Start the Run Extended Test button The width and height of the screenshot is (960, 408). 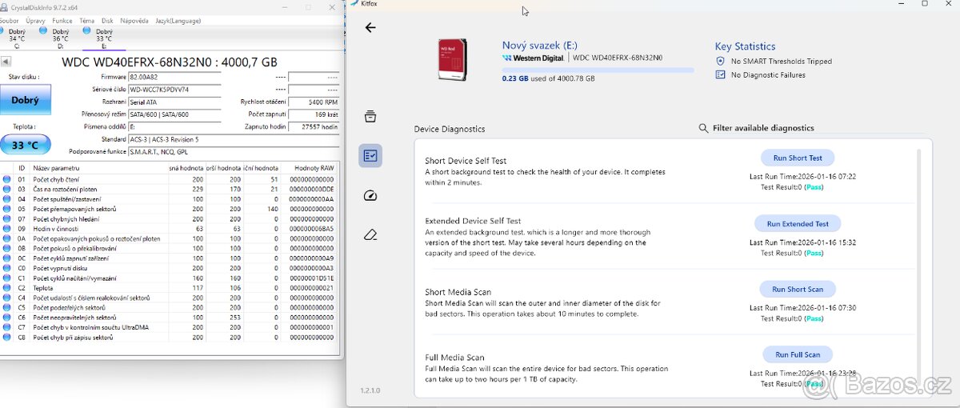coord(798,223)
